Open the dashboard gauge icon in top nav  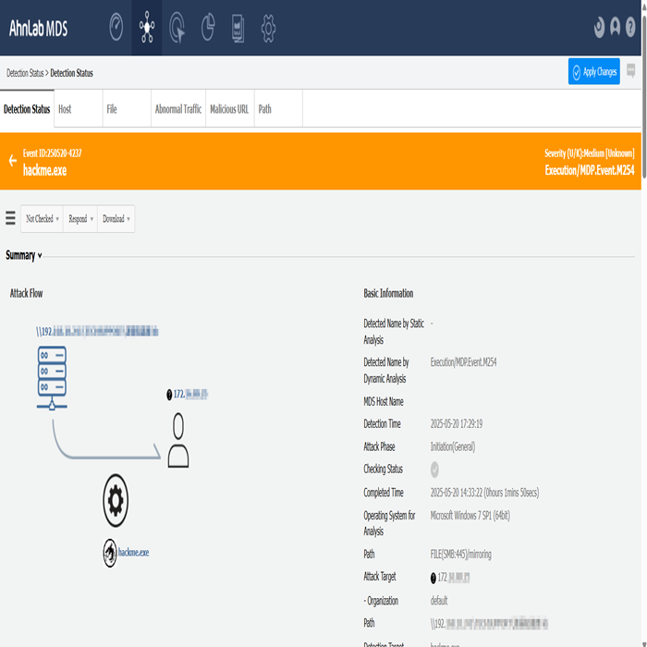click(116, 27)
